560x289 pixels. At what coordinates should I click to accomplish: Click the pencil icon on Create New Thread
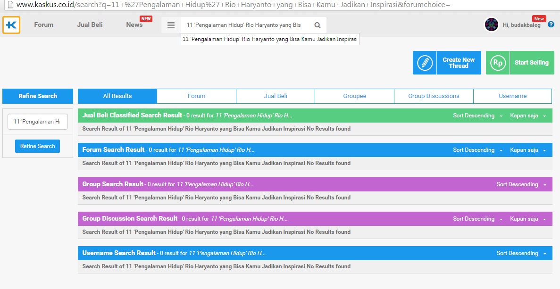tap(425, 63)
